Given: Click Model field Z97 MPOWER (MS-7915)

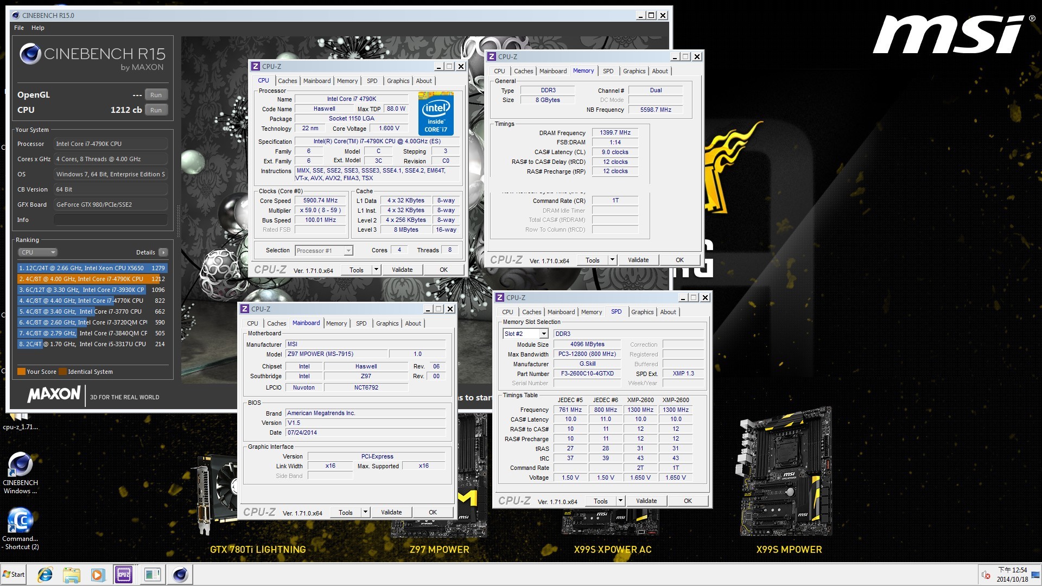Looking at the screenshot, I should pyautogui.click(x=336, y=354).
